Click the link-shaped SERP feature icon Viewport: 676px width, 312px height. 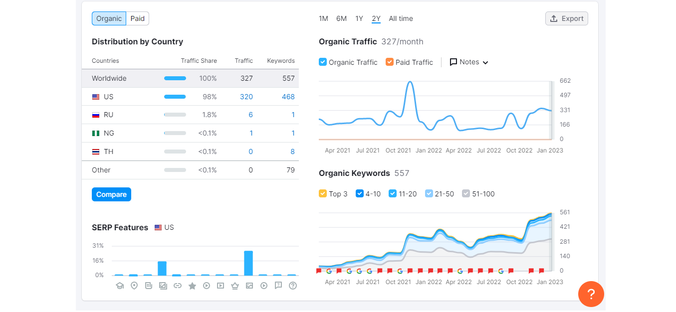click(x=178, y=286)
